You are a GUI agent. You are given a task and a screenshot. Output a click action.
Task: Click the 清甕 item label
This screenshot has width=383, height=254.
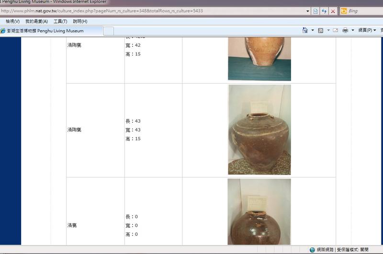click(x=72, y=225)
